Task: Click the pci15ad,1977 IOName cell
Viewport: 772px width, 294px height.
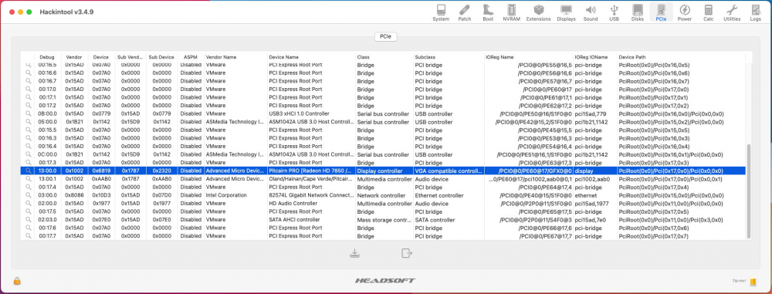Action: click(594, 204)
